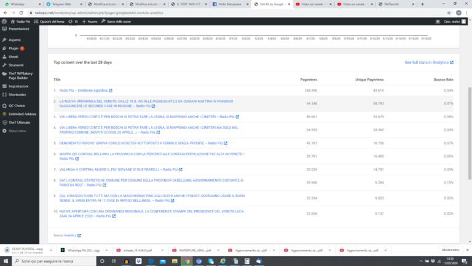The height and width of the screenshot is (266, 472).
Task: Click 'See full stats in Analytics' link
Action: pyautogui.click(x=428, y=62)
